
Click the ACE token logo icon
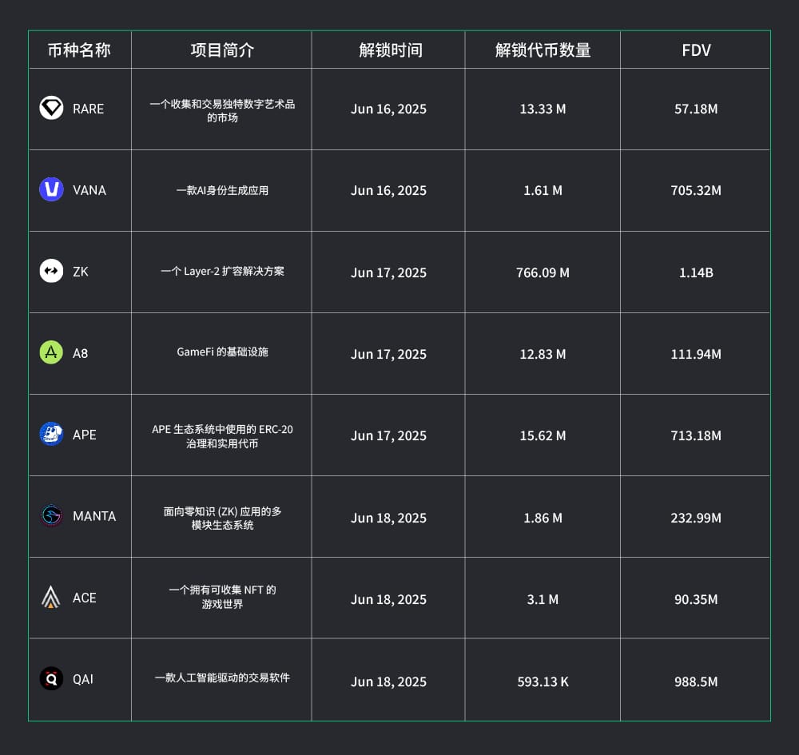pyautogui.click(x=51, y=597)
